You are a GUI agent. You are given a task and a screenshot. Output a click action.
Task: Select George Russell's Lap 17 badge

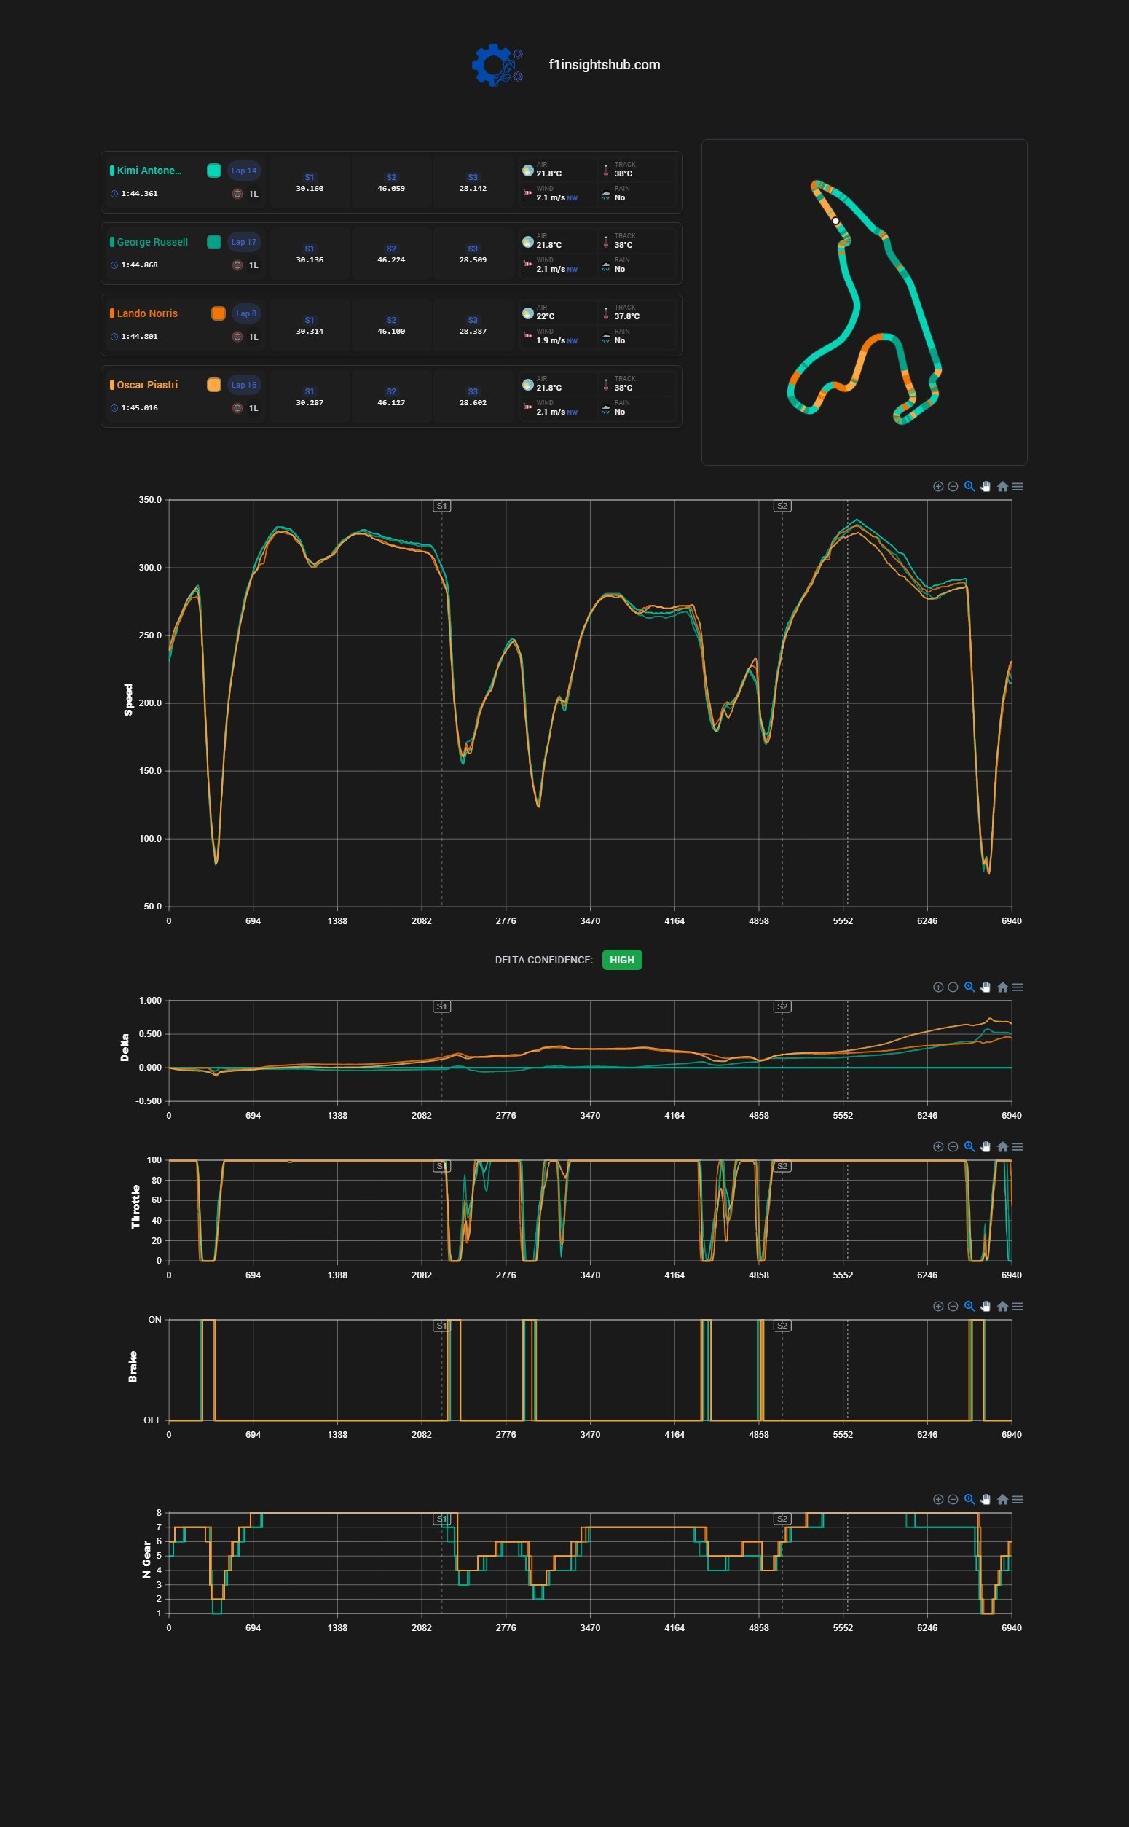(243, 242)
